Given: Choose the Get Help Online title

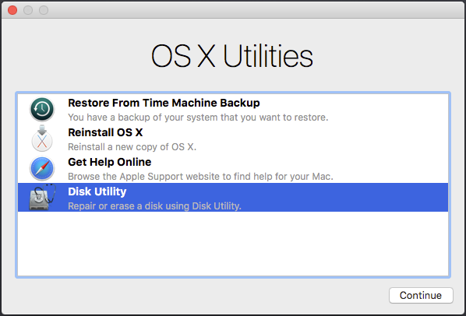Looking at the screenshot, I should click(109, 162).
